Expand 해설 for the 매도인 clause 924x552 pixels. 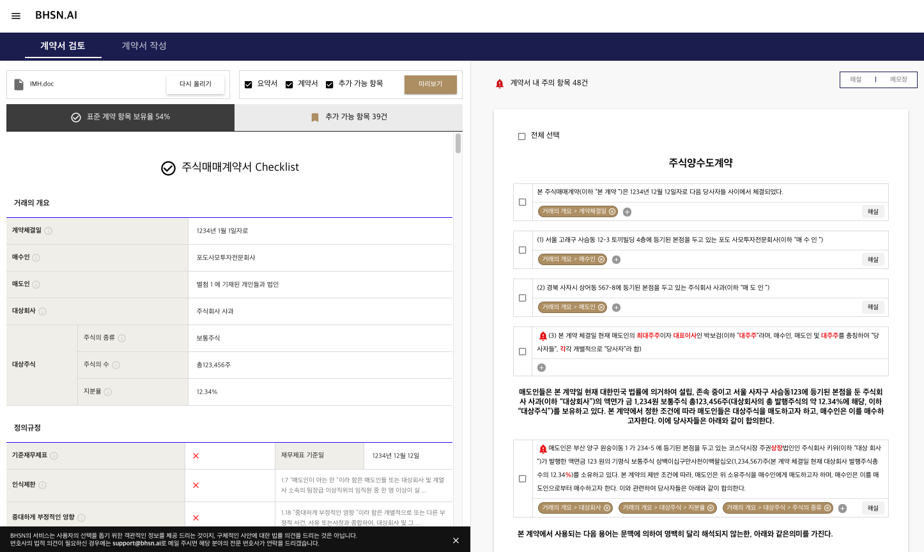coord(873,307)
